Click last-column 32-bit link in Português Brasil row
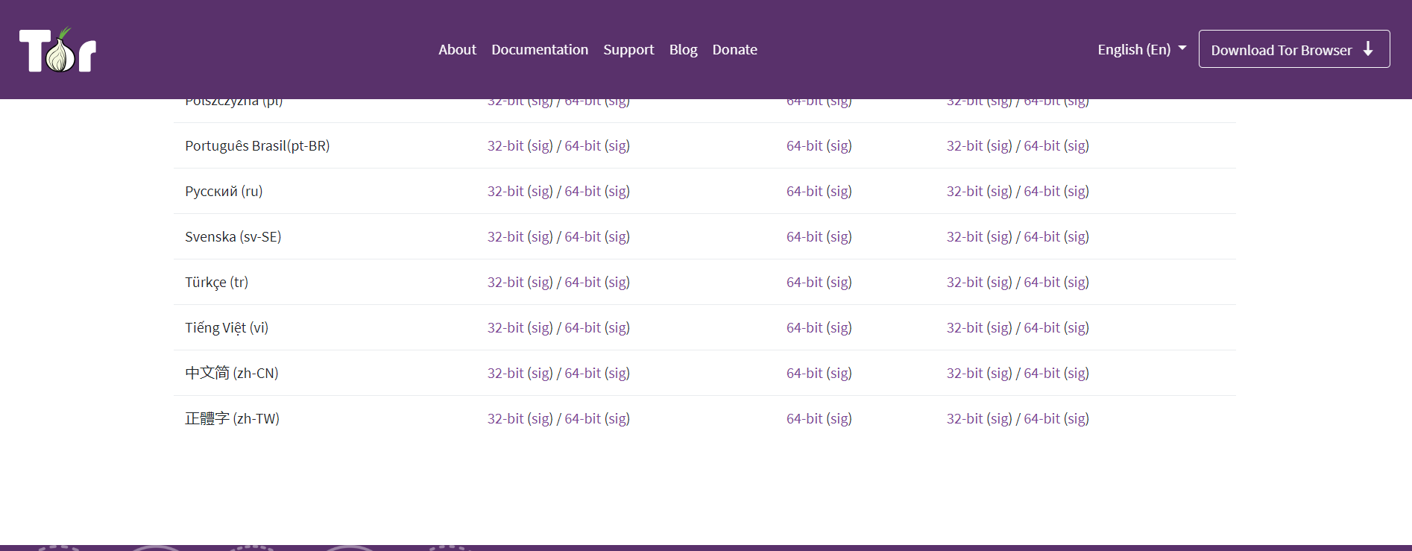 click(965, 145)
